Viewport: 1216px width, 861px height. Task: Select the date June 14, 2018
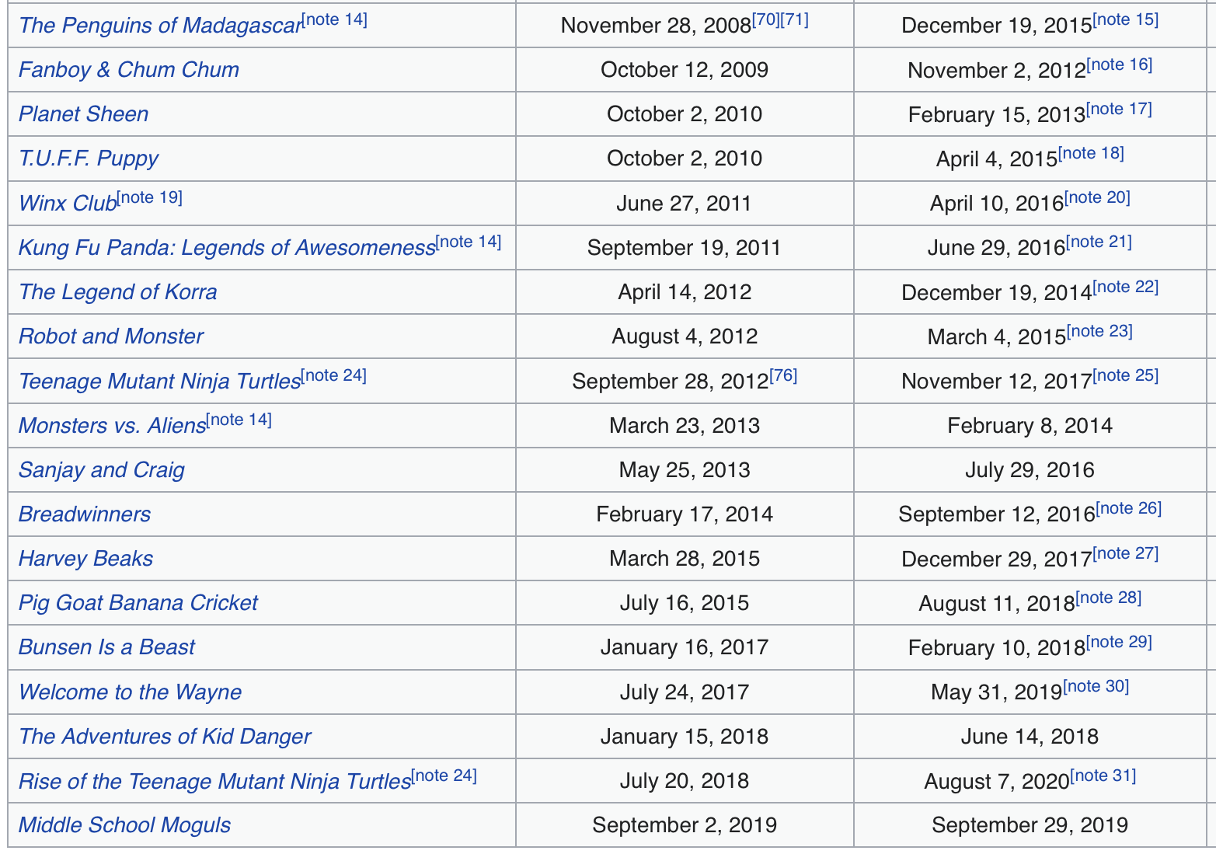tap(1030, 737)
